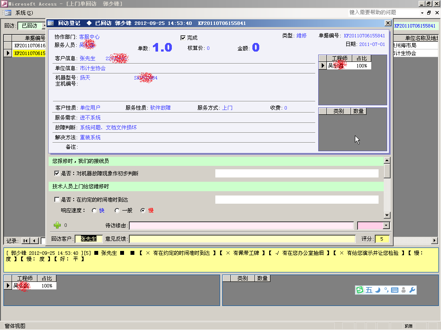Image resolution: width=441 pixels, height=330 pixels.
Task: Toggle the 完成 checkbox
Action: click(183, 38)
